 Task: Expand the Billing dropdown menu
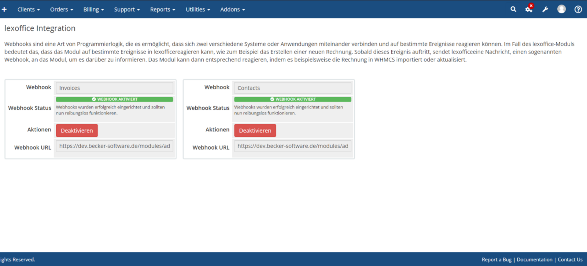94,9
